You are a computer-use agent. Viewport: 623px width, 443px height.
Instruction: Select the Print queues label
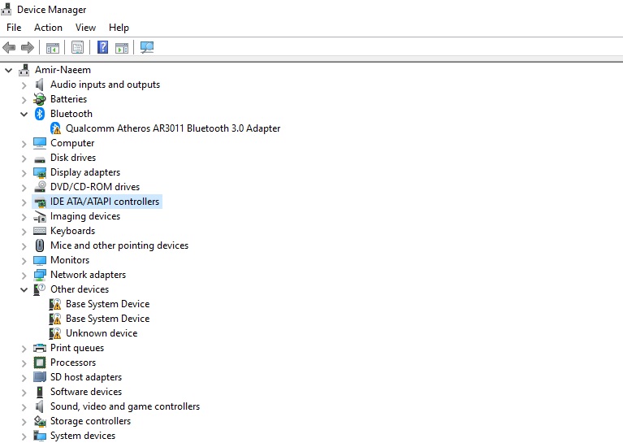77,348
